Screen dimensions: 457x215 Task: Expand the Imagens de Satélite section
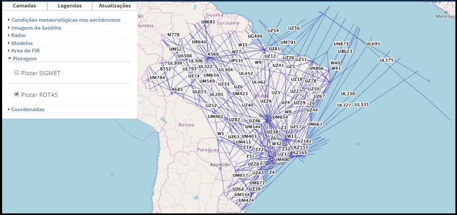point(36,28)
